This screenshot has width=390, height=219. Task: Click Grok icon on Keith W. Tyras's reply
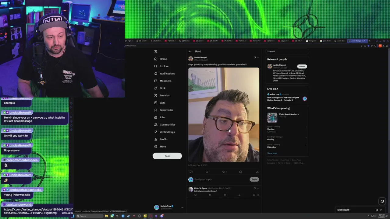point(255,188)
